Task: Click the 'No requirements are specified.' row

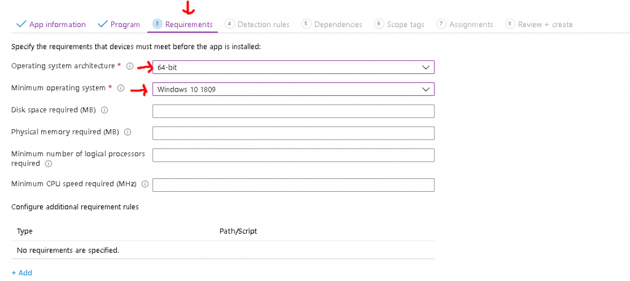Action: 223,250
